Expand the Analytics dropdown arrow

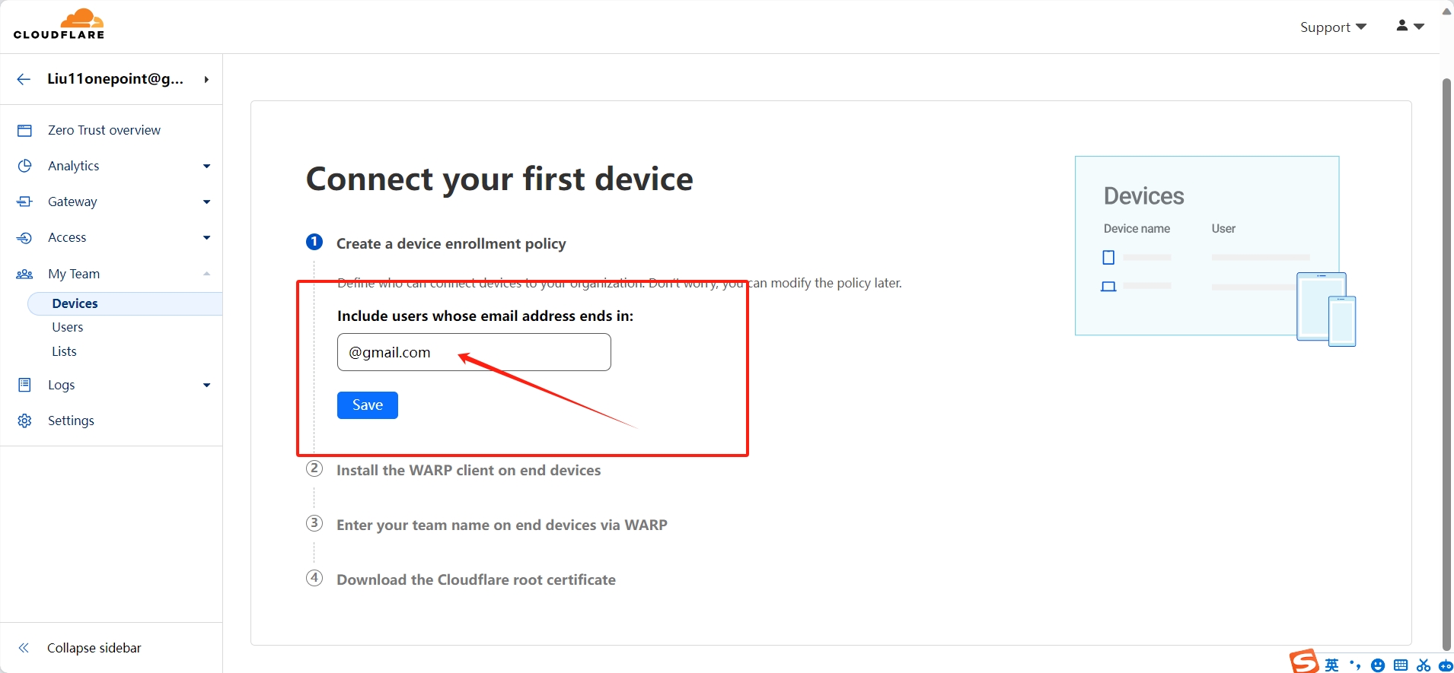click(x=206, y=166)
